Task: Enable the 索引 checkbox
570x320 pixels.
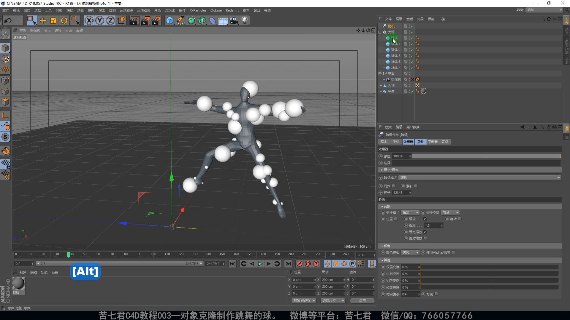Action: (x=416, y=186)
